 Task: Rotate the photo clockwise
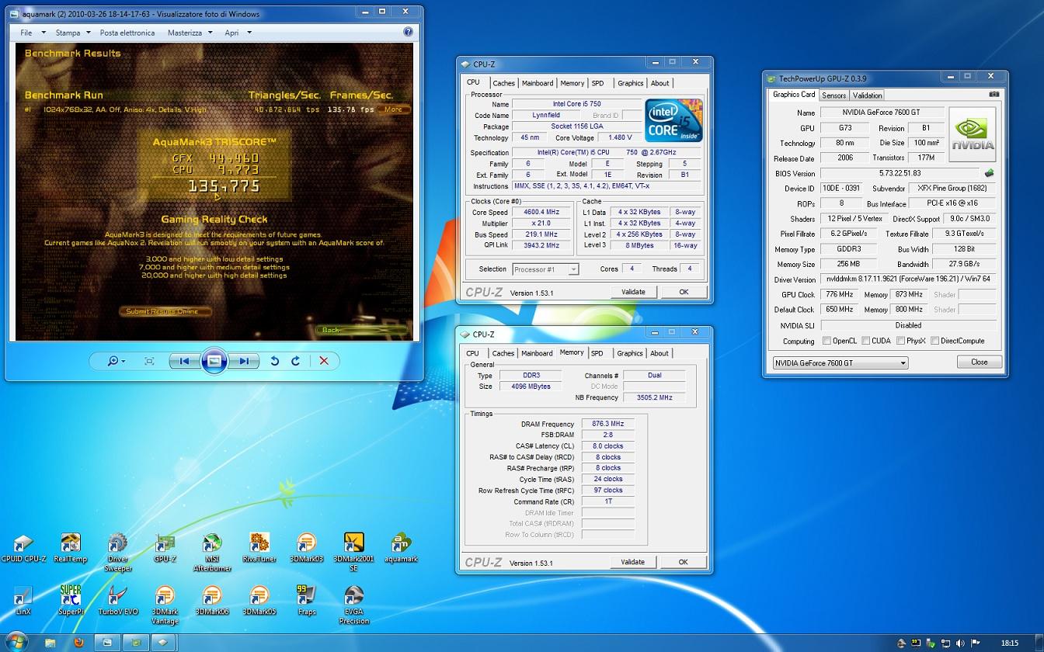click(x=295, y=361)
